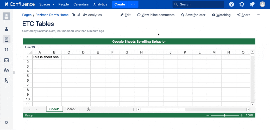
Task: Click the zoom slider in status bar
Action: click(225, 115)
